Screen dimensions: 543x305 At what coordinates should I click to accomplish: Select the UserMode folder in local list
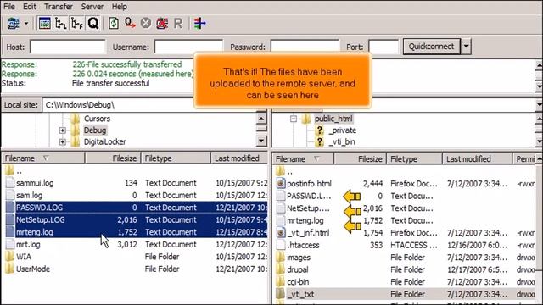click(x=33, y=269)
